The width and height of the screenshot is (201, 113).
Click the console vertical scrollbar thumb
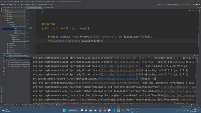[x=195, y=75]
